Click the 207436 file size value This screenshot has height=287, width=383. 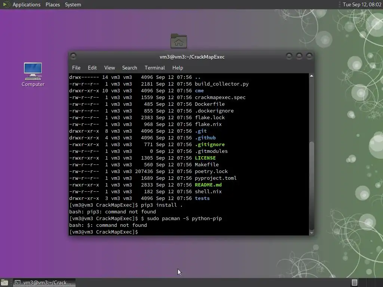tap(144, 171)
